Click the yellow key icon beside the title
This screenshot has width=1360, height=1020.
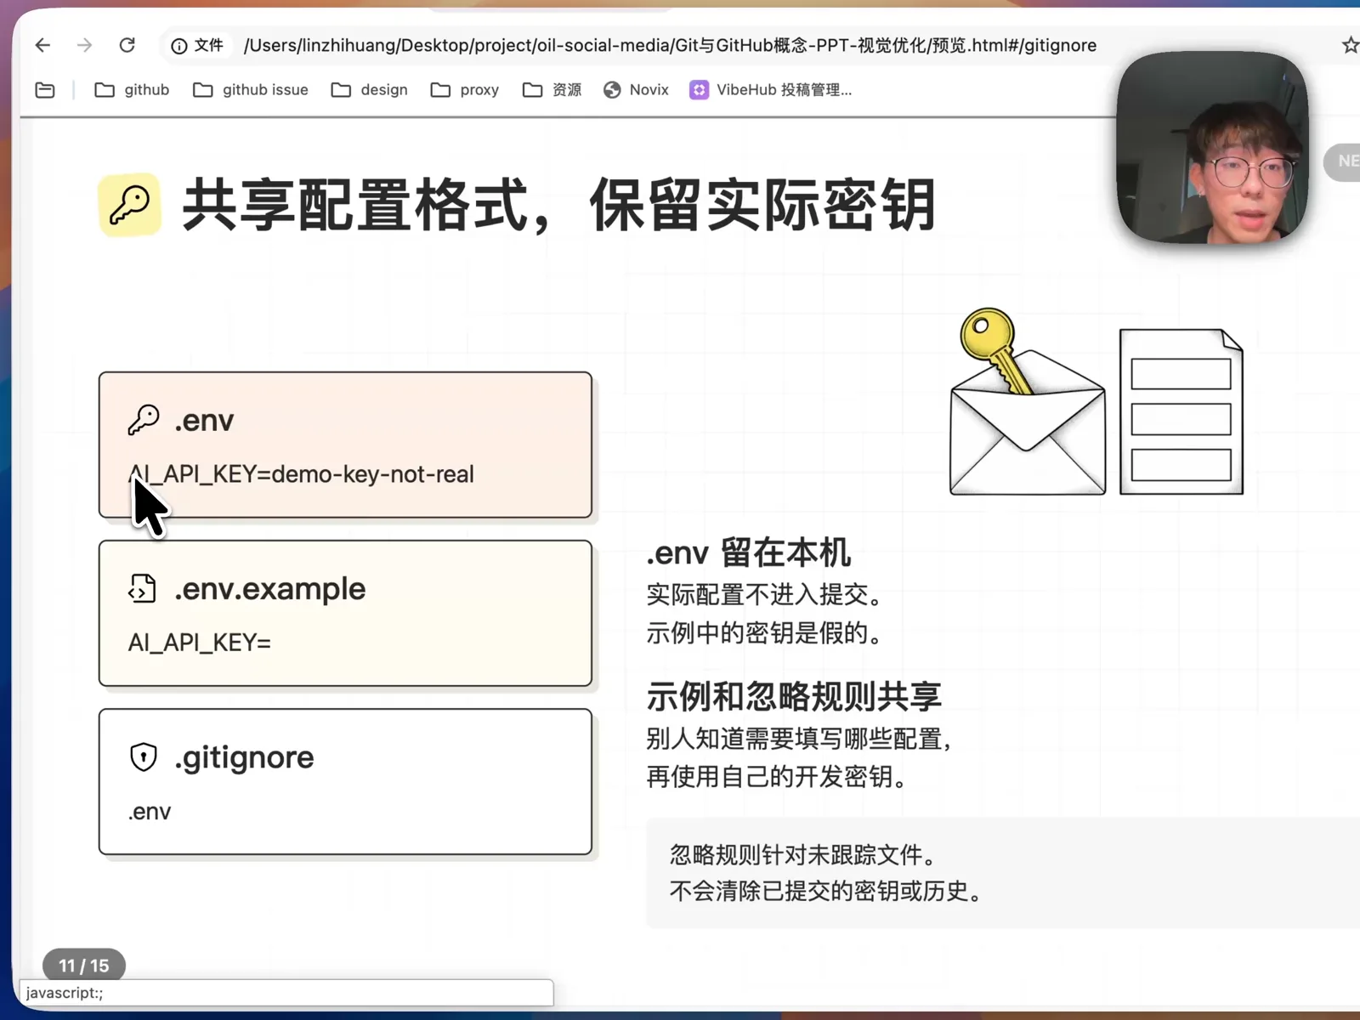pos(129,205)
